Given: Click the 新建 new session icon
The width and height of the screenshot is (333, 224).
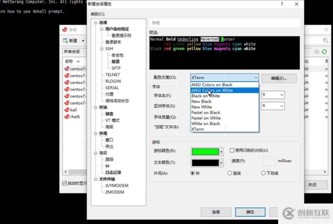Looking at the screenshot, I should coord(65,40).
